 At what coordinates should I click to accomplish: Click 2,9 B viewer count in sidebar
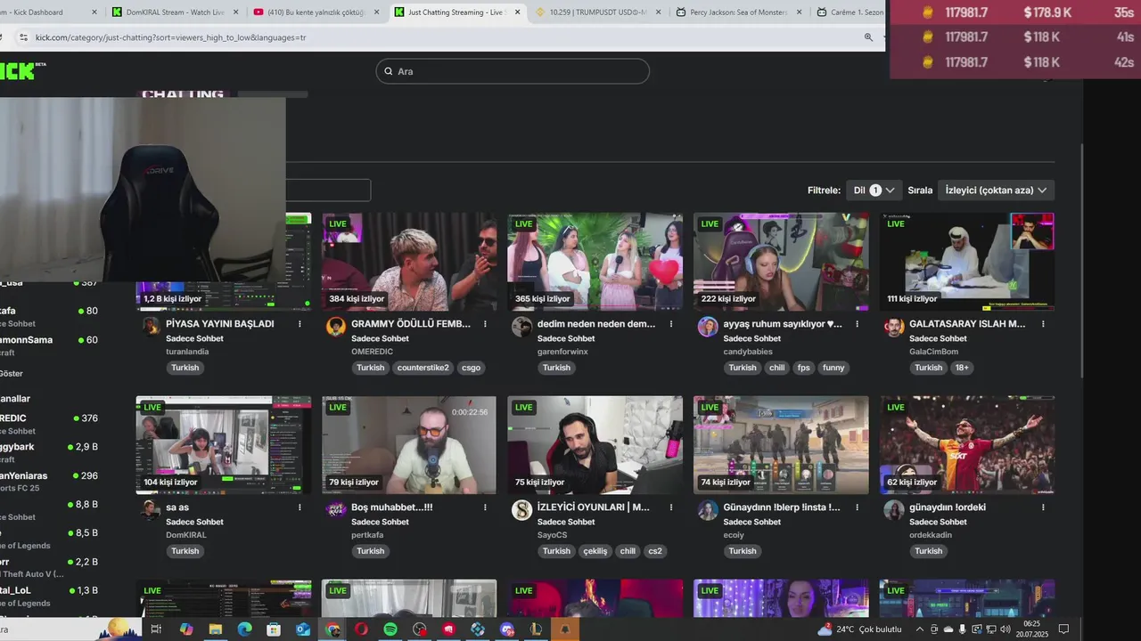click(x=86, y=447)
